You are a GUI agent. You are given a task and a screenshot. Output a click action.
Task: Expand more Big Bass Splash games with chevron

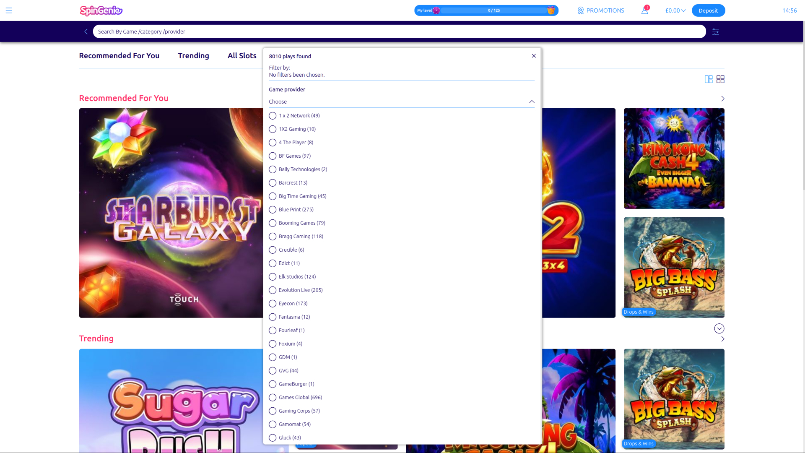coord(719,329)
